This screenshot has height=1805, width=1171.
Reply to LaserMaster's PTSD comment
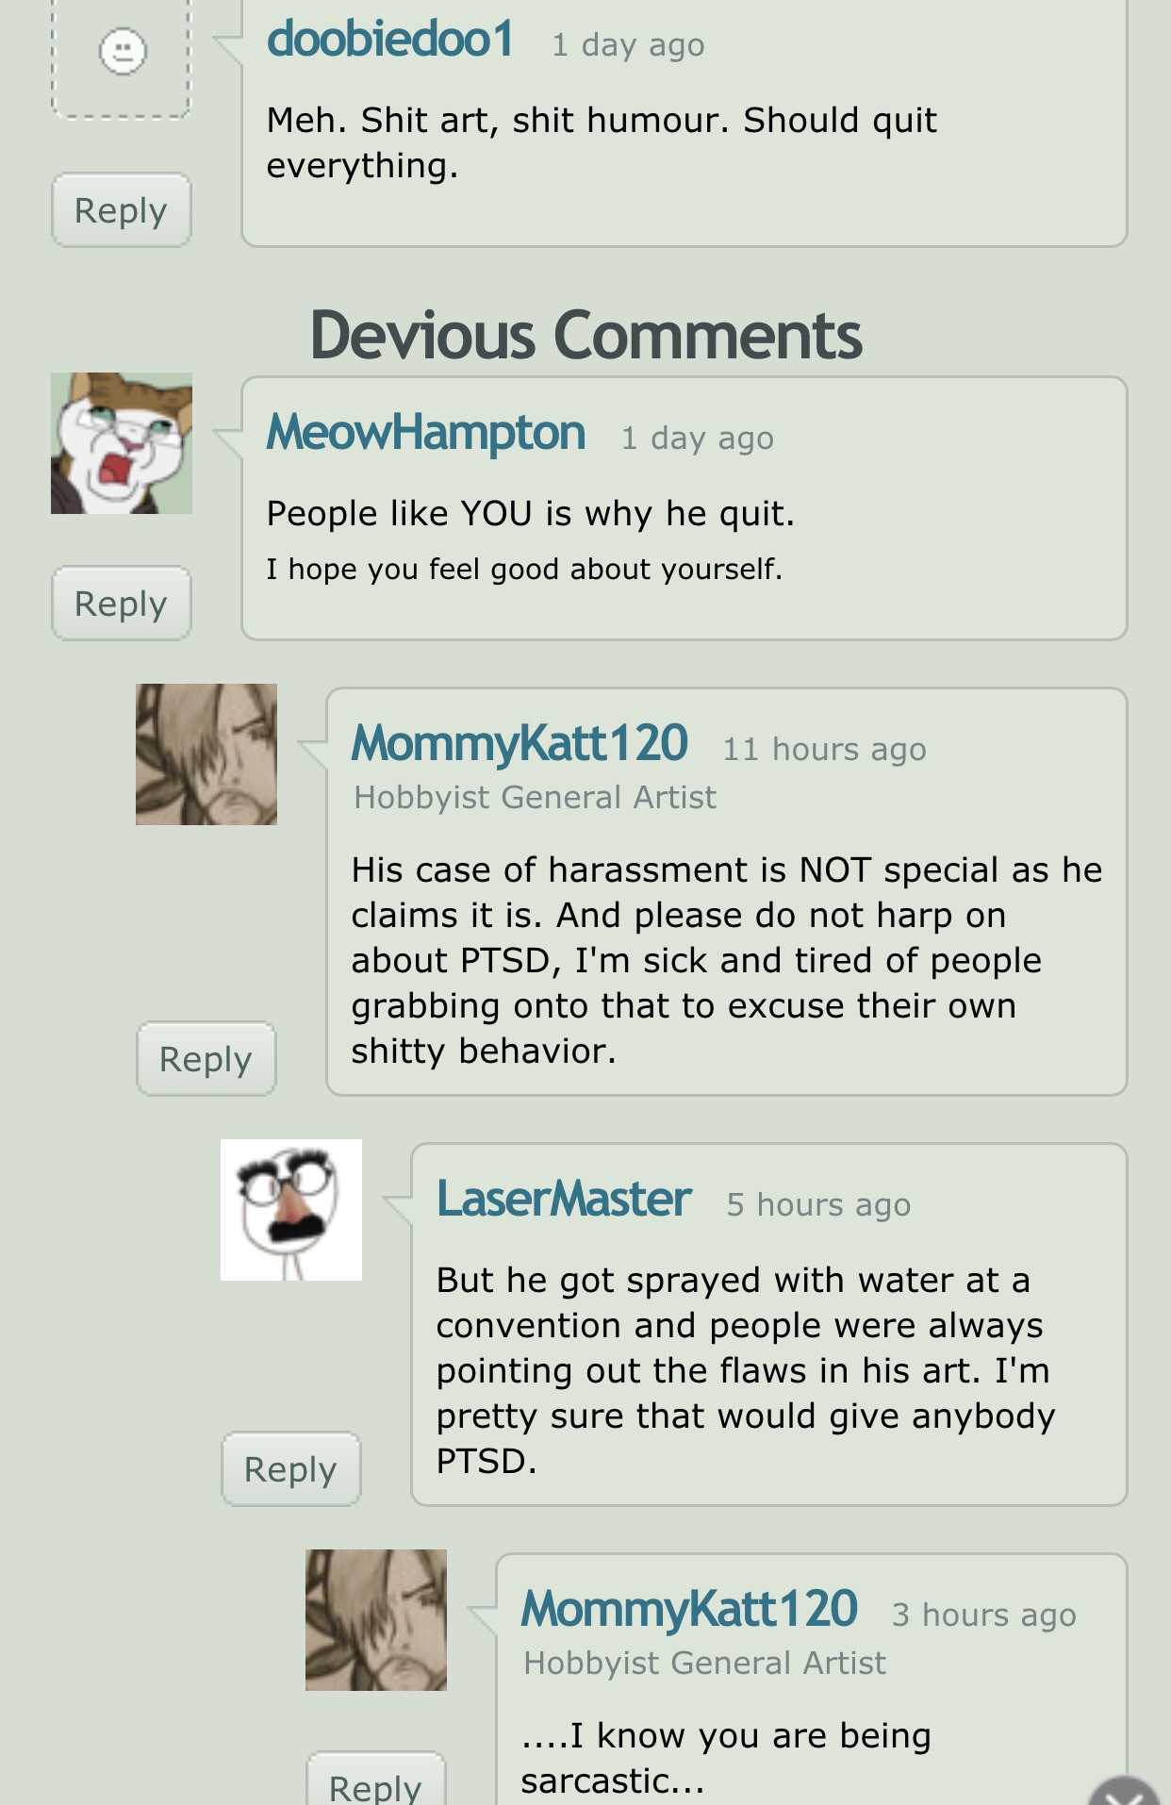tap(291, 1469)
